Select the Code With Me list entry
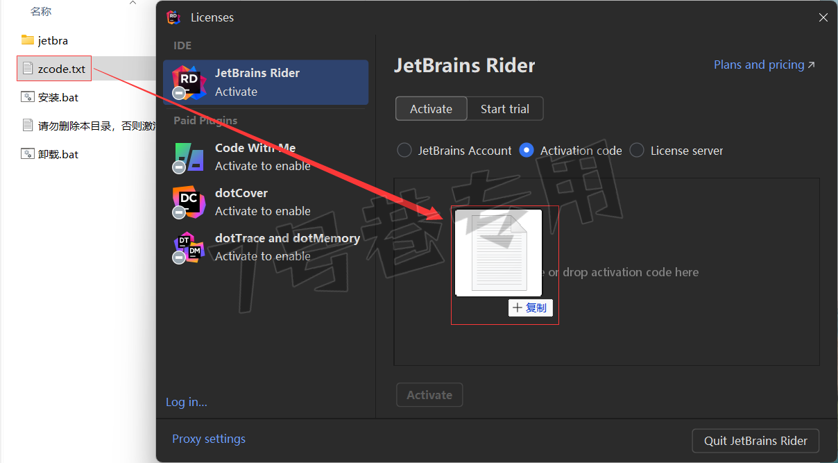Screen dimensions: 838x463 [266, 157]
